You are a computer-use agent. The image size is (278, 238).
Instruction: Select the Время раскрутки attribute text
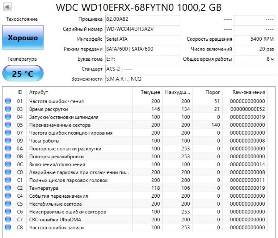pyautogui.click(x=48, y=109)
